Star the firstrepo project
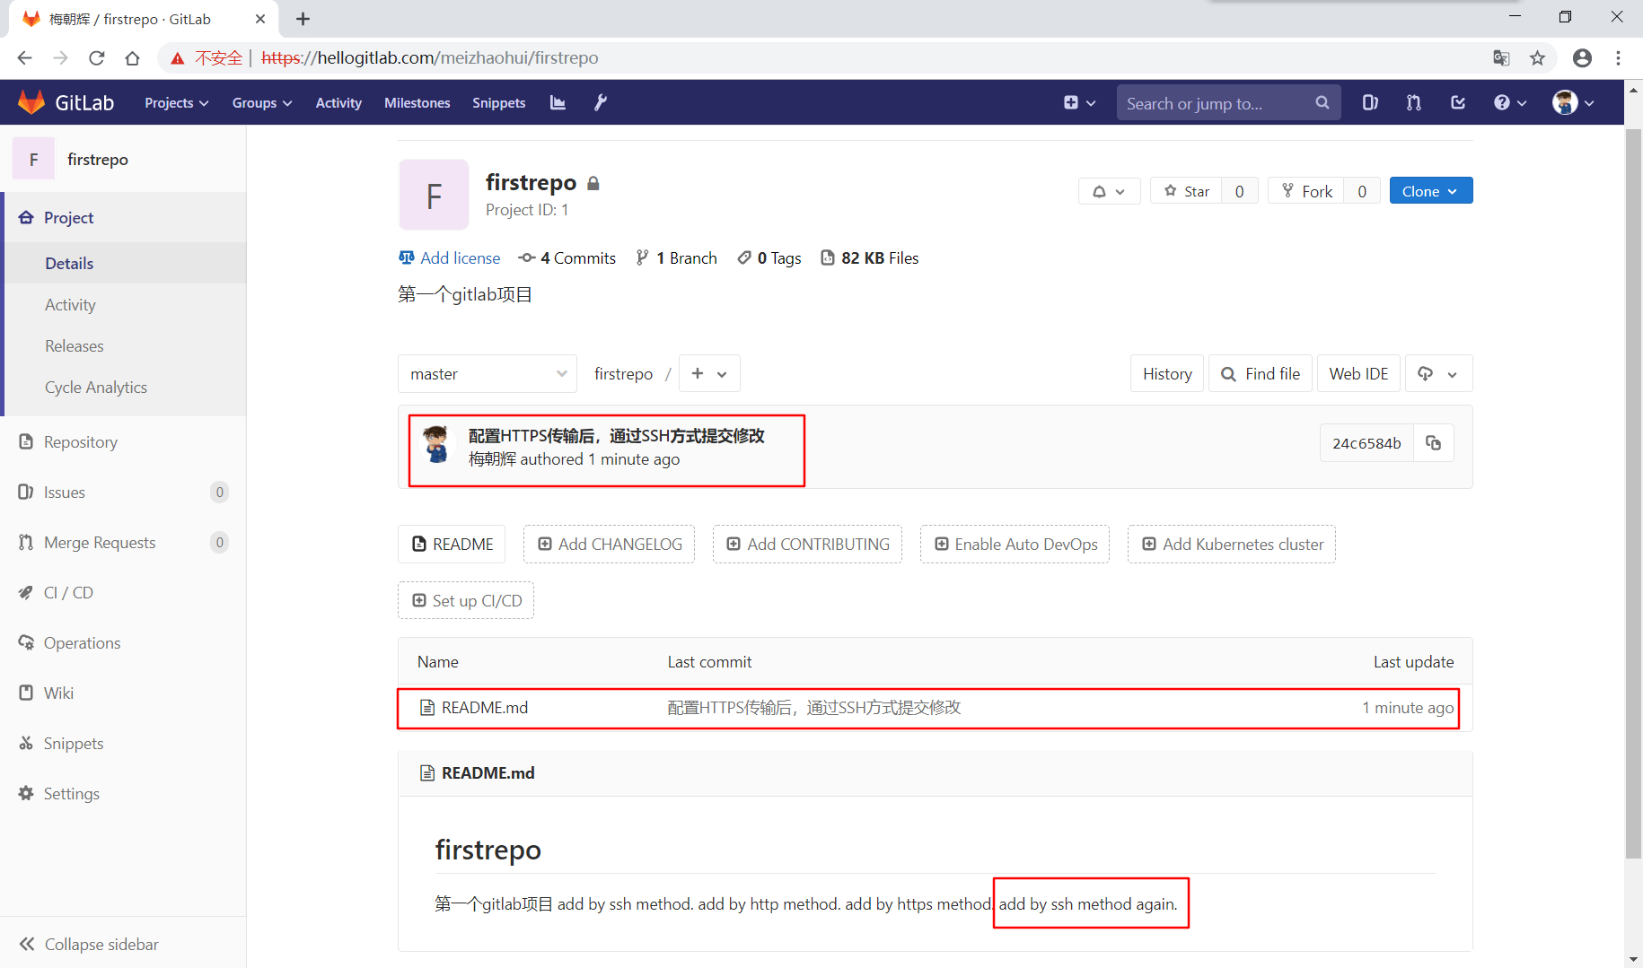Screen dimensions: 1643x968 coord(1186,191)
